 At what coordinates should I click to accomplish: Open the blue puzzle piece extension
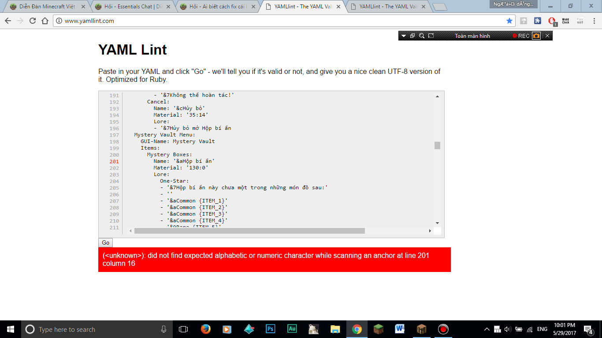coord(537,21)
